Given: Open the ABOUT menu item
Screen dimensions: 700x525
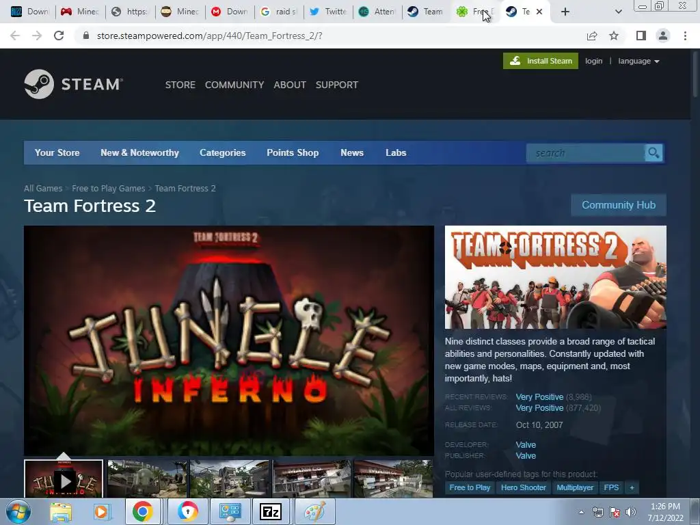Looking at the screenshot, I should 290,85.
